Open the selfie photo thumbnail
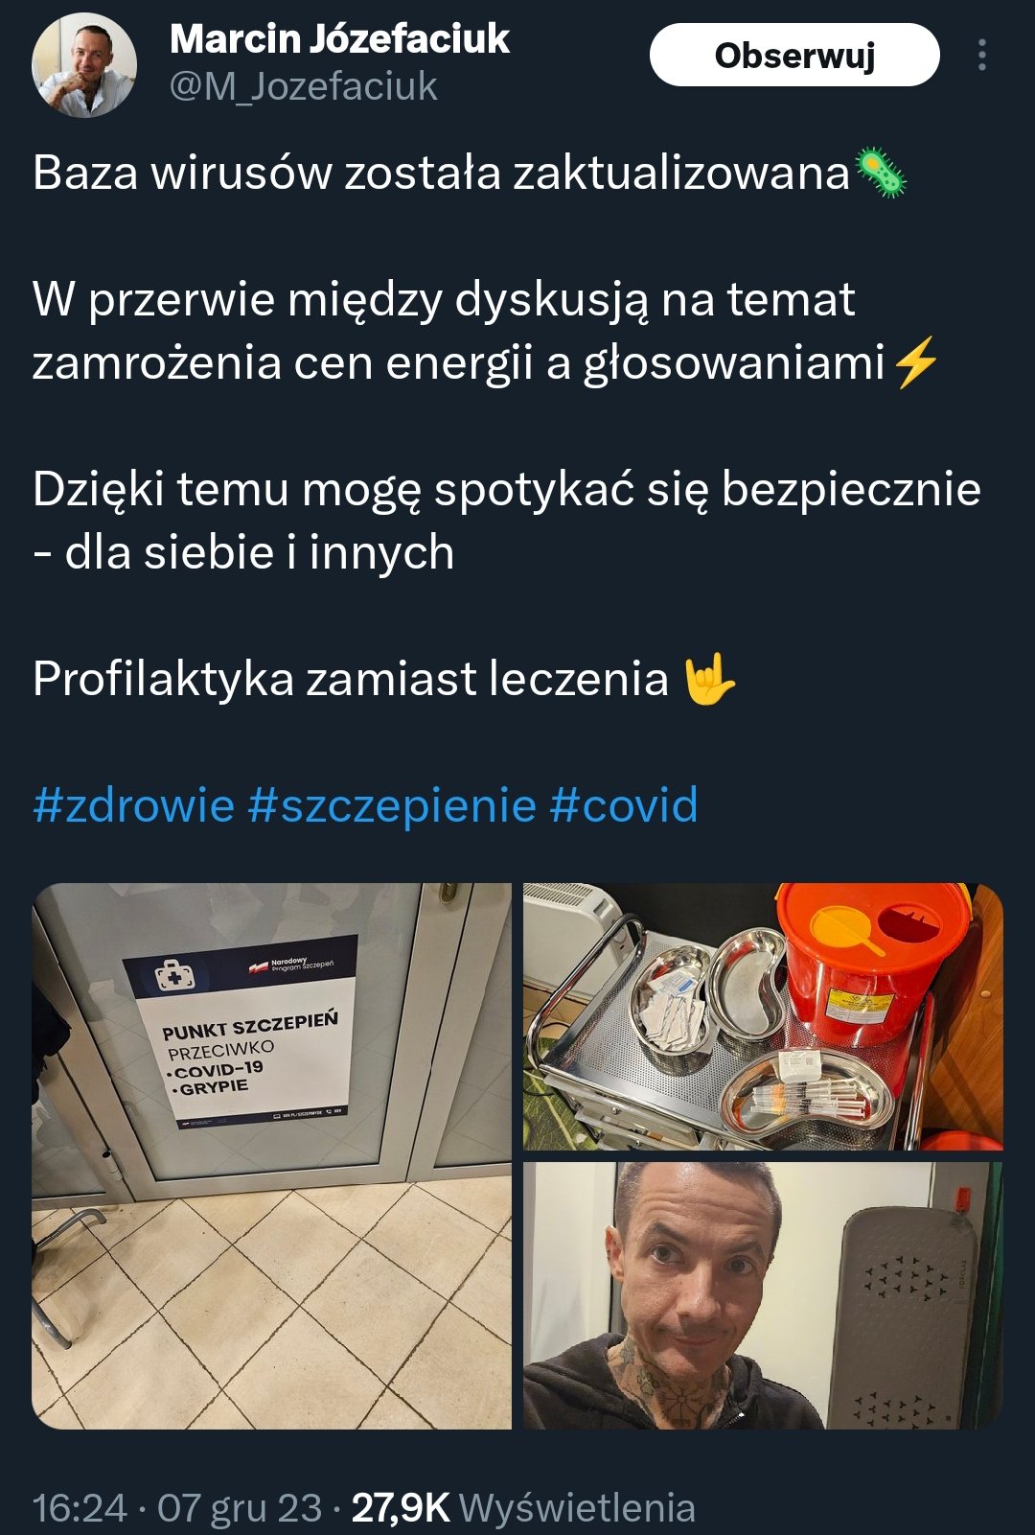This screenshot has width=1035, height=1535. point(763,1295)
